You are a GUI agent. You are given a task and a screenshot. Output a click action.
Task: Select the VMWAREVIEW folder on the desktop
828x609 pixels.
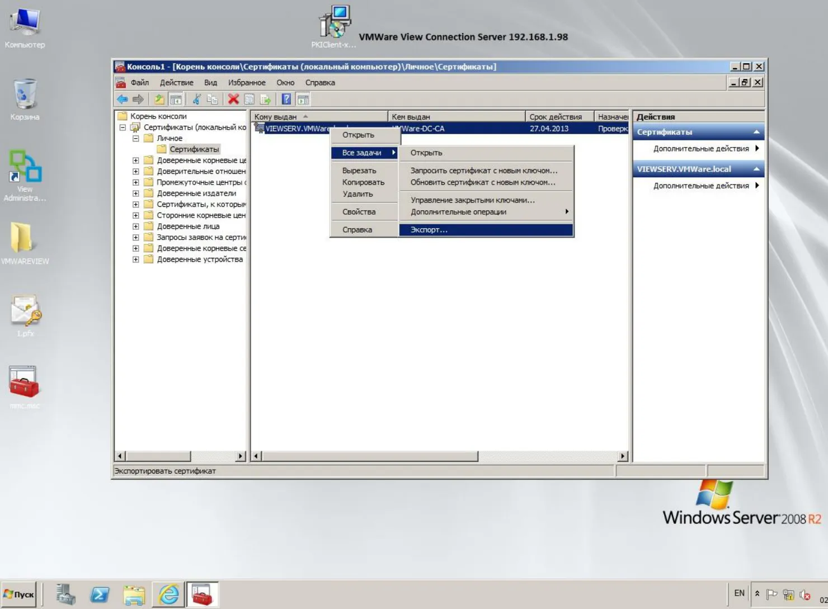point(25,244)
